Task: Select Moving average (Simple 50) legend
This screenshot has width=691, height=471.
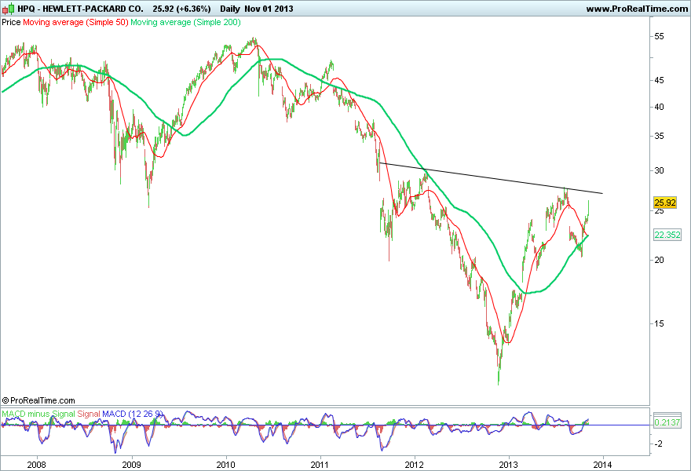Action: pyautogui.click(x=75, y=22)
